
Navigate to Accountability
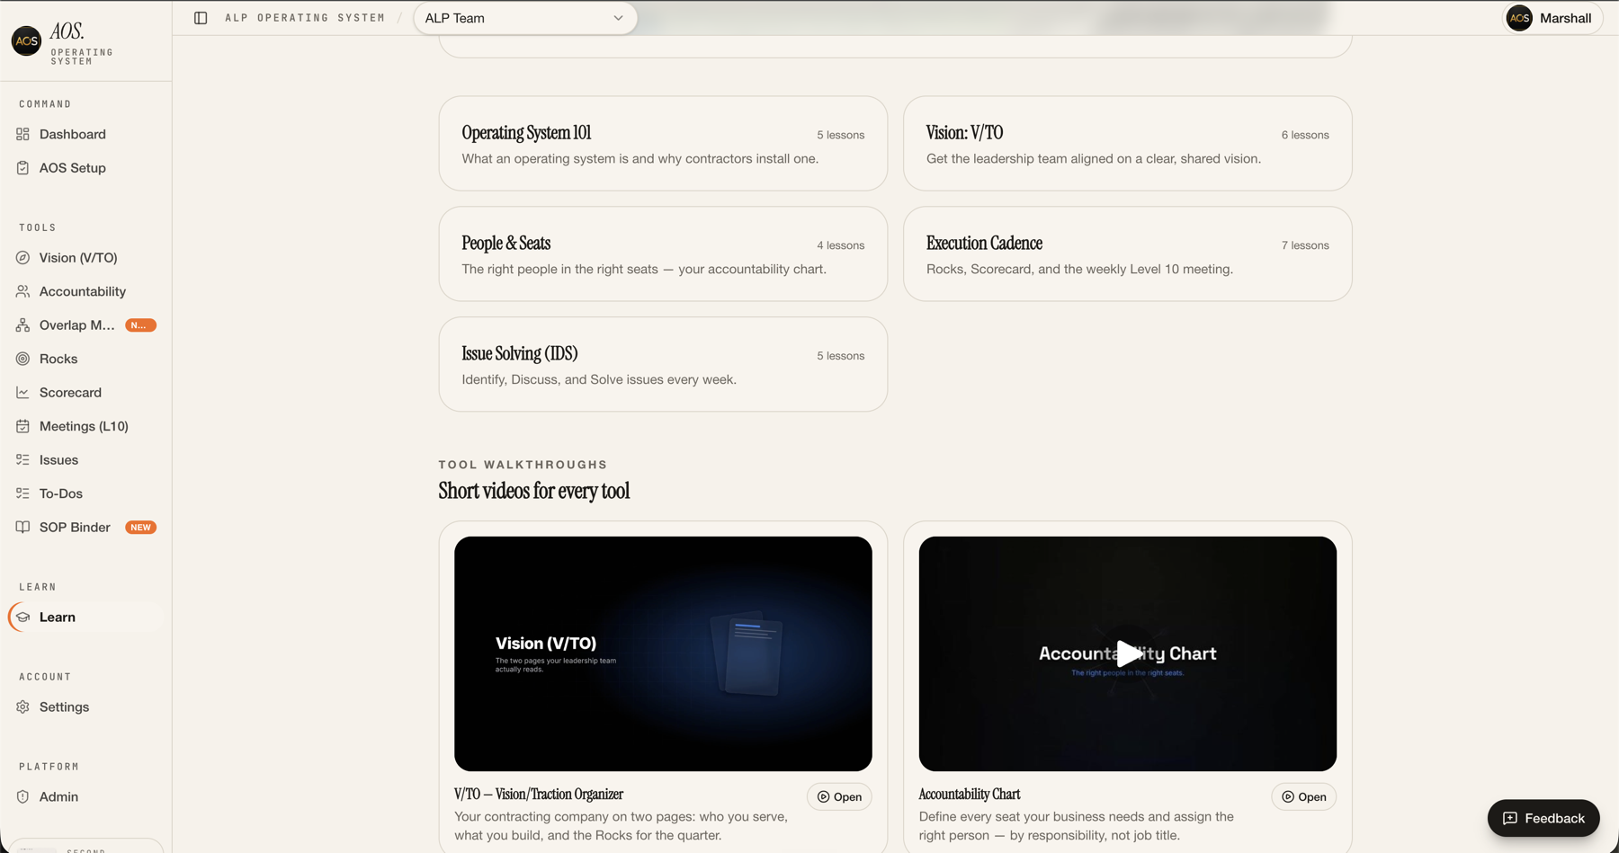click(x=86, y=291)
